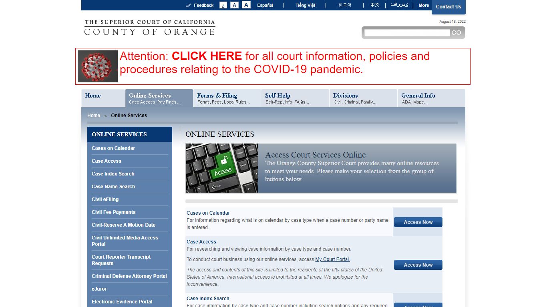The width and height of the screenshot is (547, 307).
Task: Select the medium font size A icon
Action: pos(235,5)
